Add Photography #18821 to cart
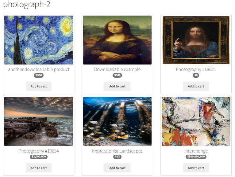 tap(196, 86)
